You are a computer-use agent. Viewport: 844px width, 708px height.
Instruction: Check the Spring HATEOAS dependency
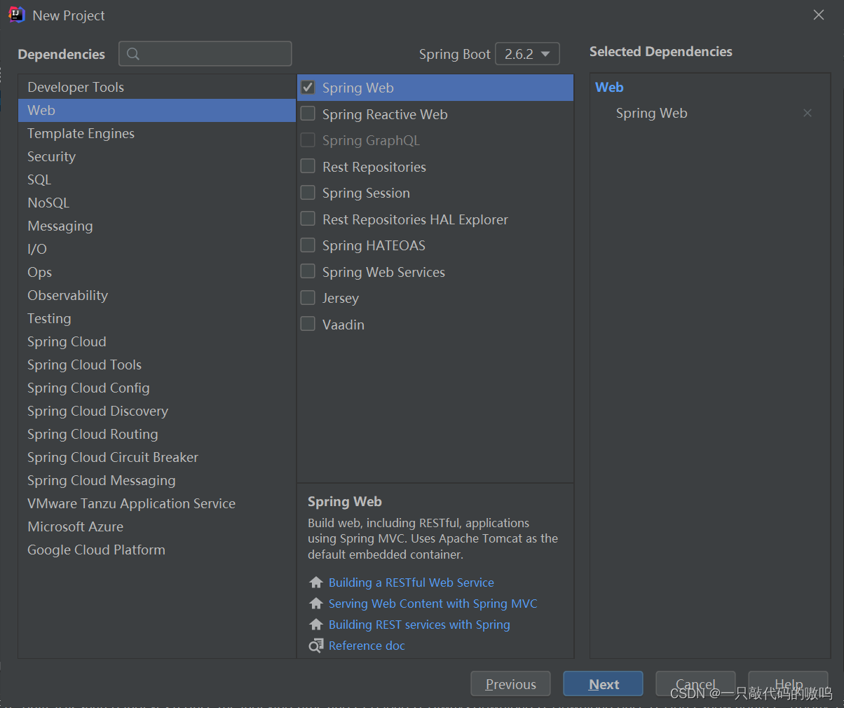(308, 245)
